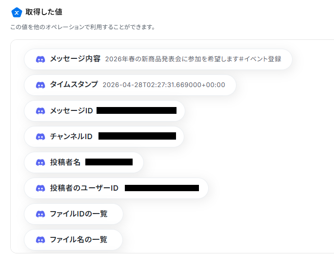Click the Discord icon beside メッセージID
The image size is (334, 269).
point(40,111)
